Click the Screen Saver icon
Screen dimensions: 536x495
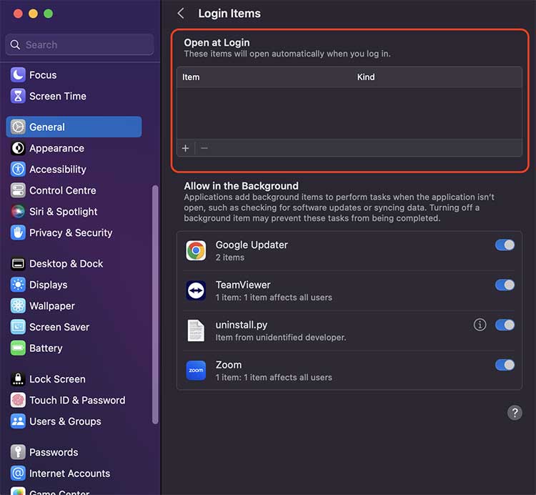tap(18, 327)
